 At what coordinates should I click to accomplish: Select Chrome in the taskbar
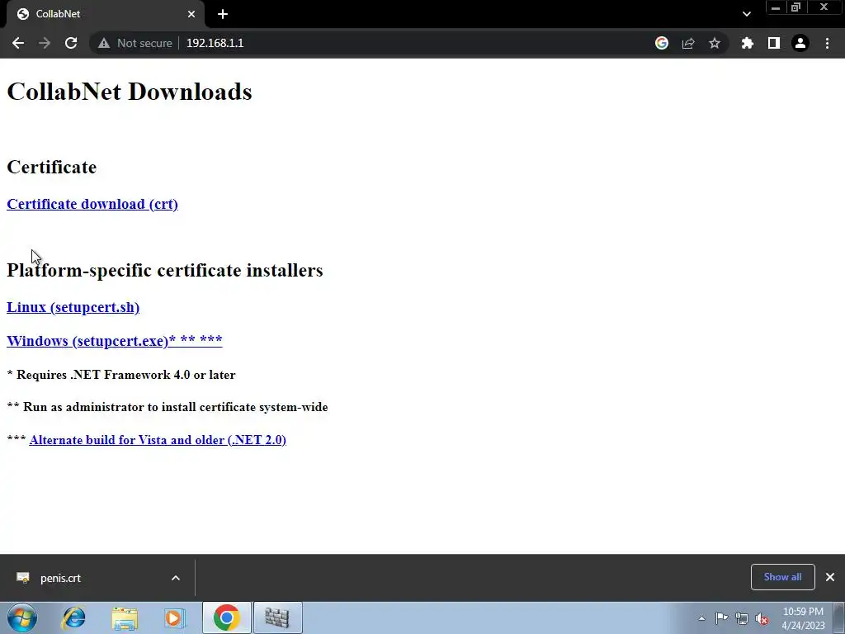click(227, 617)
